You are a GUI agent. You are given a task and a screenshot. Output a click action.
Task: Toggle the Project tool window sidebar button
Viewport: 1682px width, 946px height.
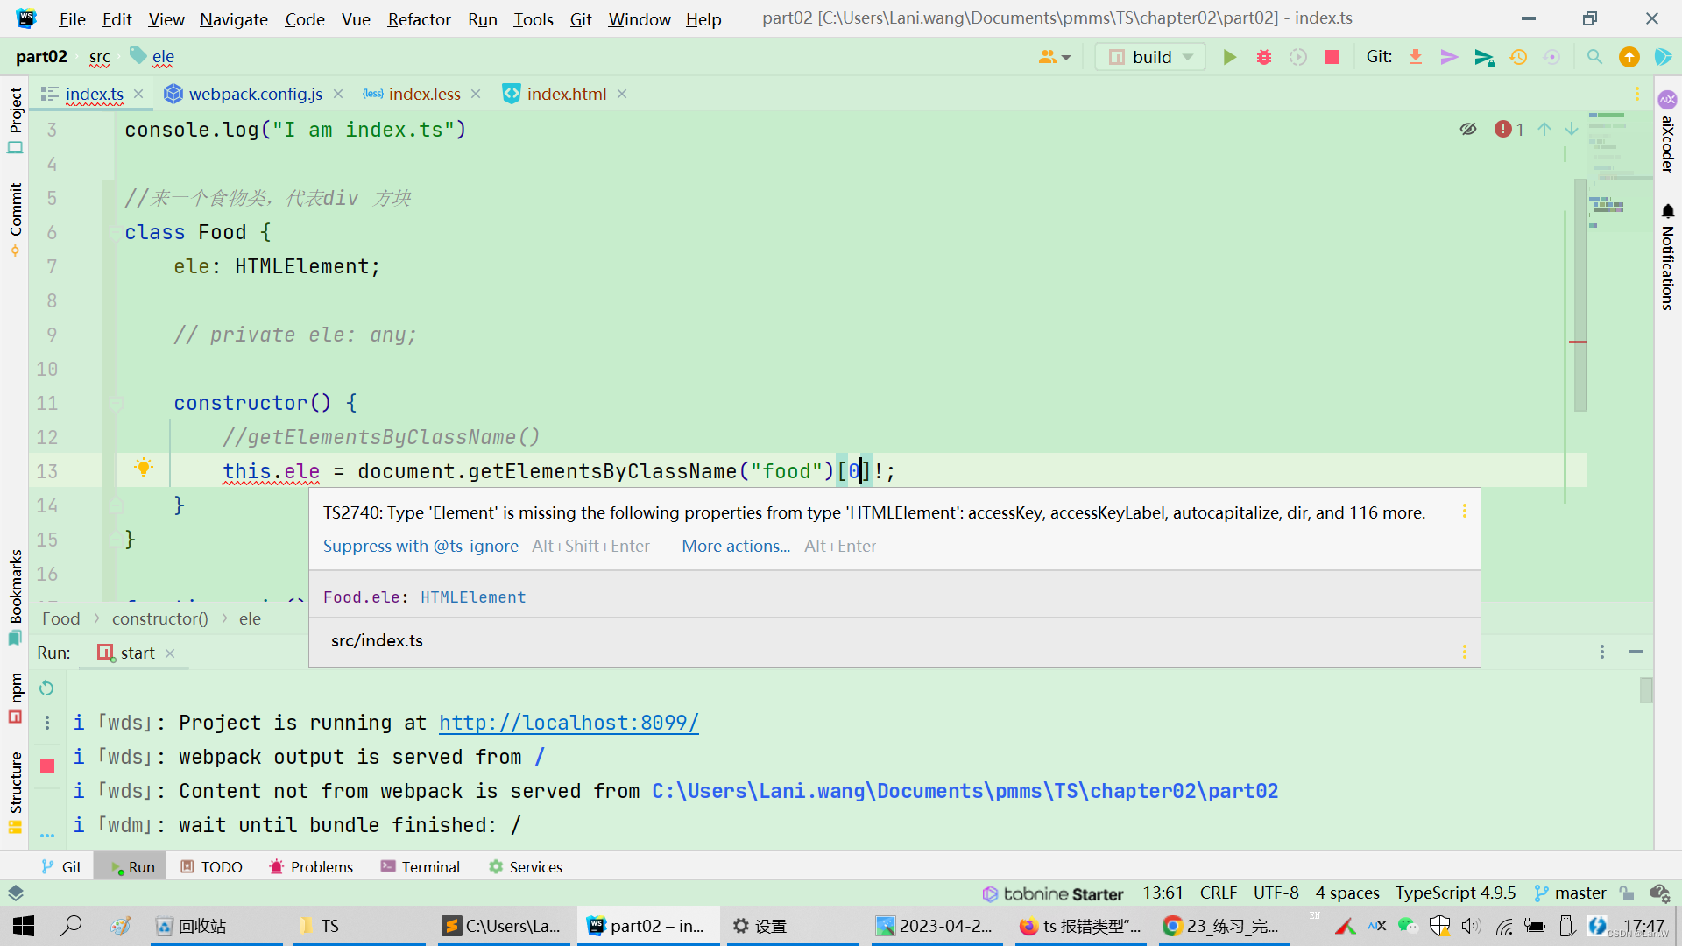click(15, 119)
